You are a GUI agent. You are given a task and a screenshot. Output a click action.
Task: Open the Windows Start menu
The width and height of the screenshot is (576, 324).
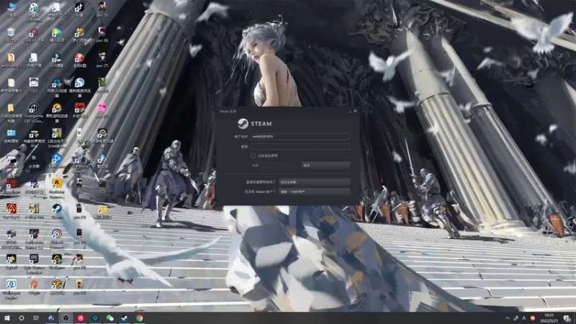7,318
